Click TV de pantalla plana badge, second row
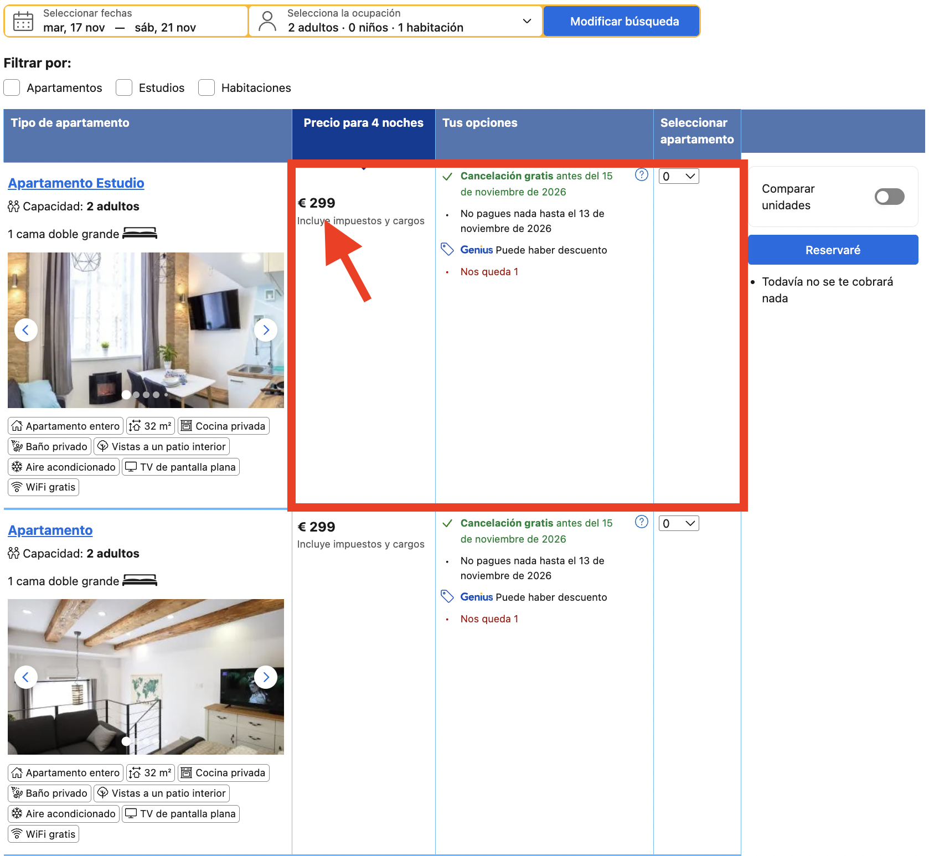Image resolution: width=929 pixels, height=856 pixels. (x=180, y=813)
